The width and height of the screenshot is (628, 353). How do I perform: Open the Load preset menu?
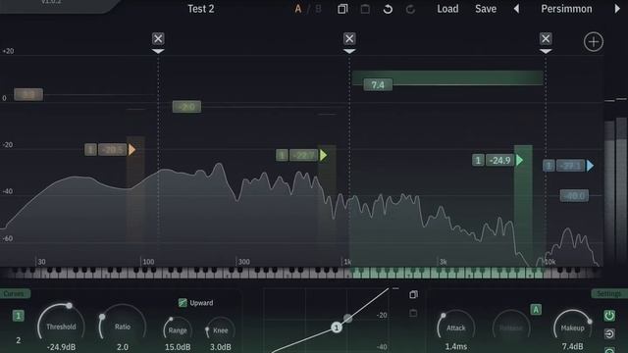click(447, 9)
